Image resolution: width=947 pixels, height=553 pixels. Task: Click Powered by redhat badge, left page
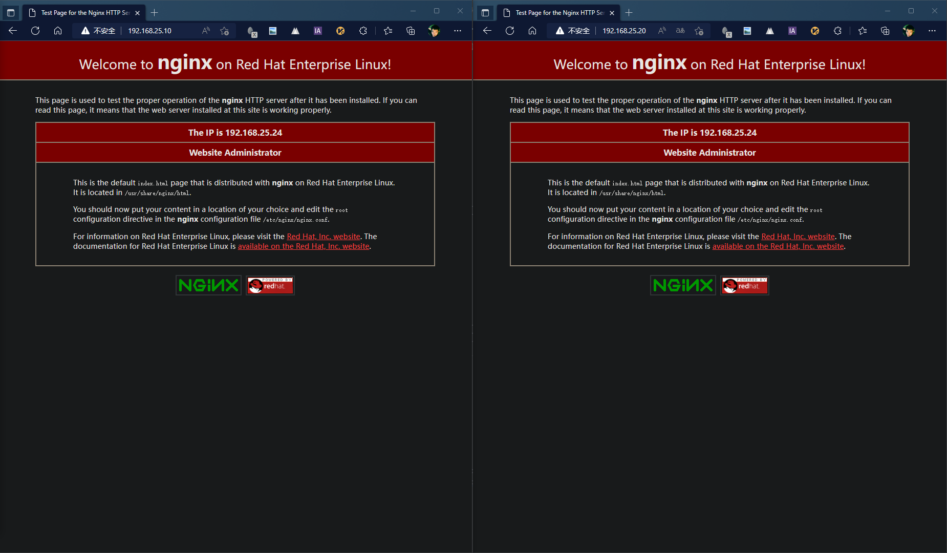pos(270,285)
